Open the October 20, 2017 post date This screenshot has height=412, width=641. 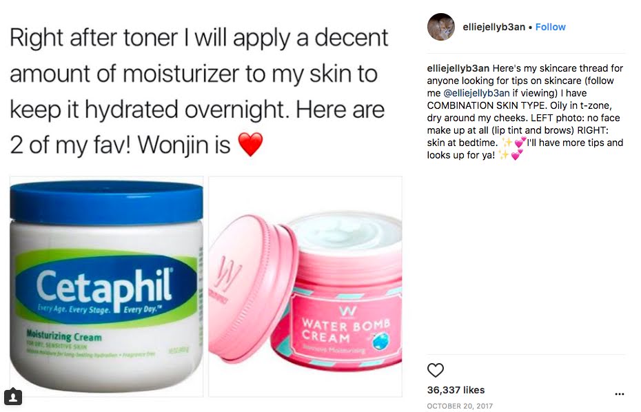460,406
